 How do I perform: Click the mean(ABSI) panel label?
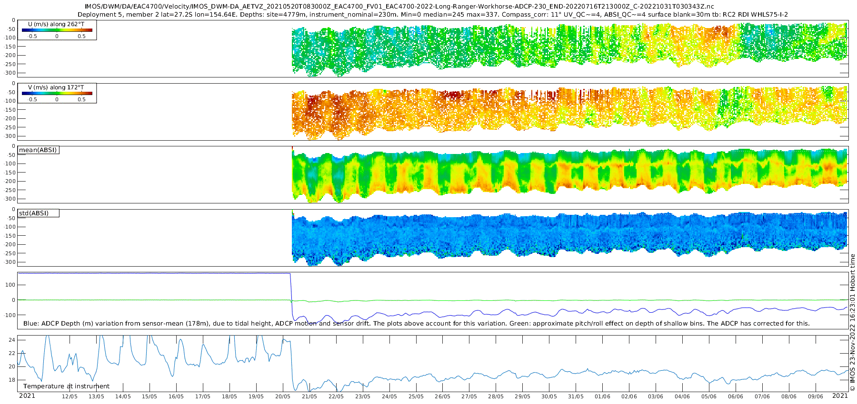(38, 150)
